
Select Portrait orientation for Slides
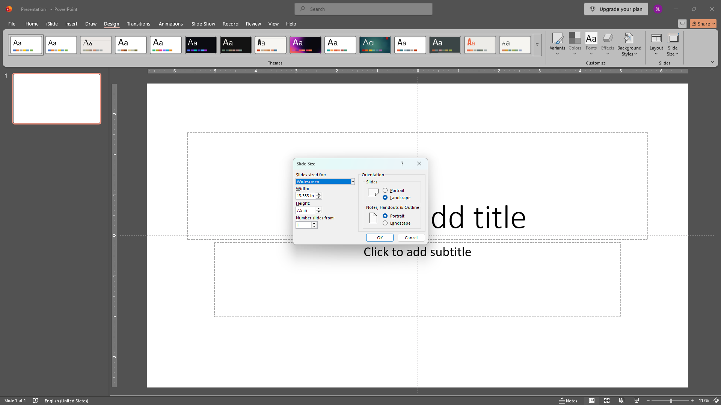tap(385, 190)
